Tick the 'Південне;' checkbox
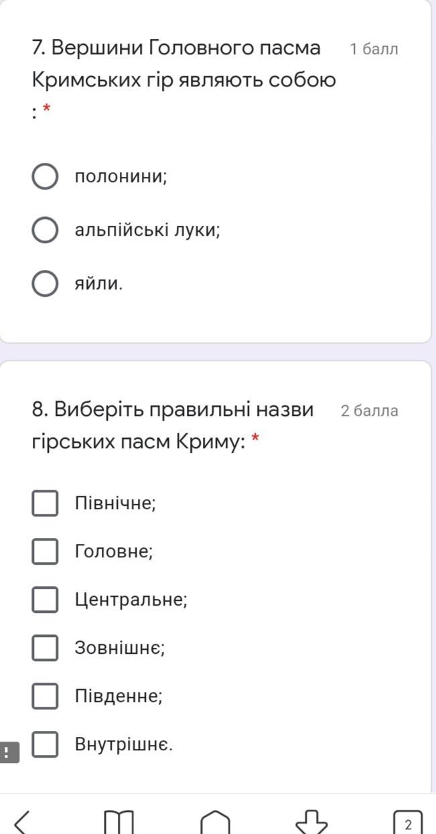Image resolution: width=436 pixels, height=834 pixels. [45, 697]
